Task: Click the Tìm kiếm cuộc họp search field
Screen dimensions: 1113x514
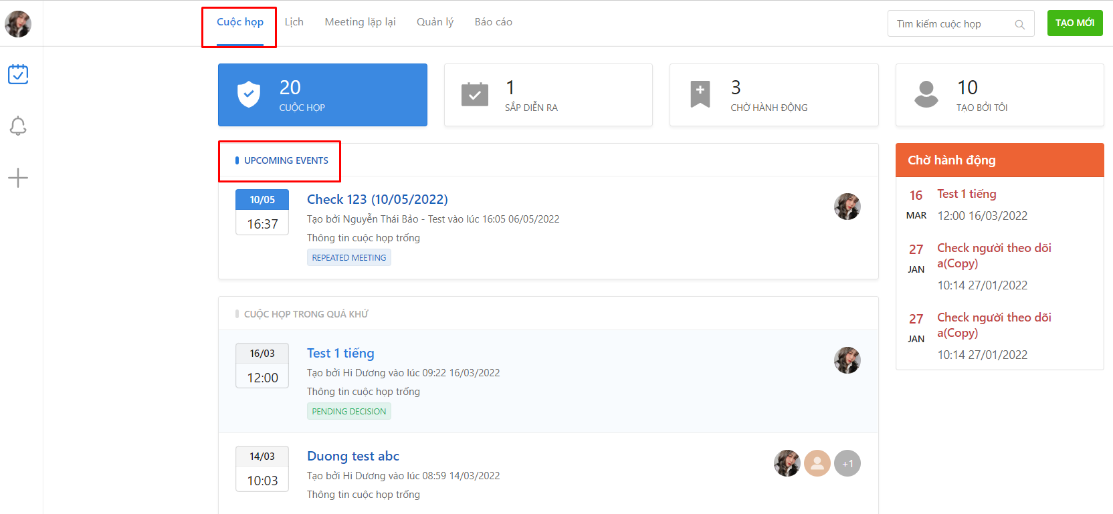Action: 961,23
